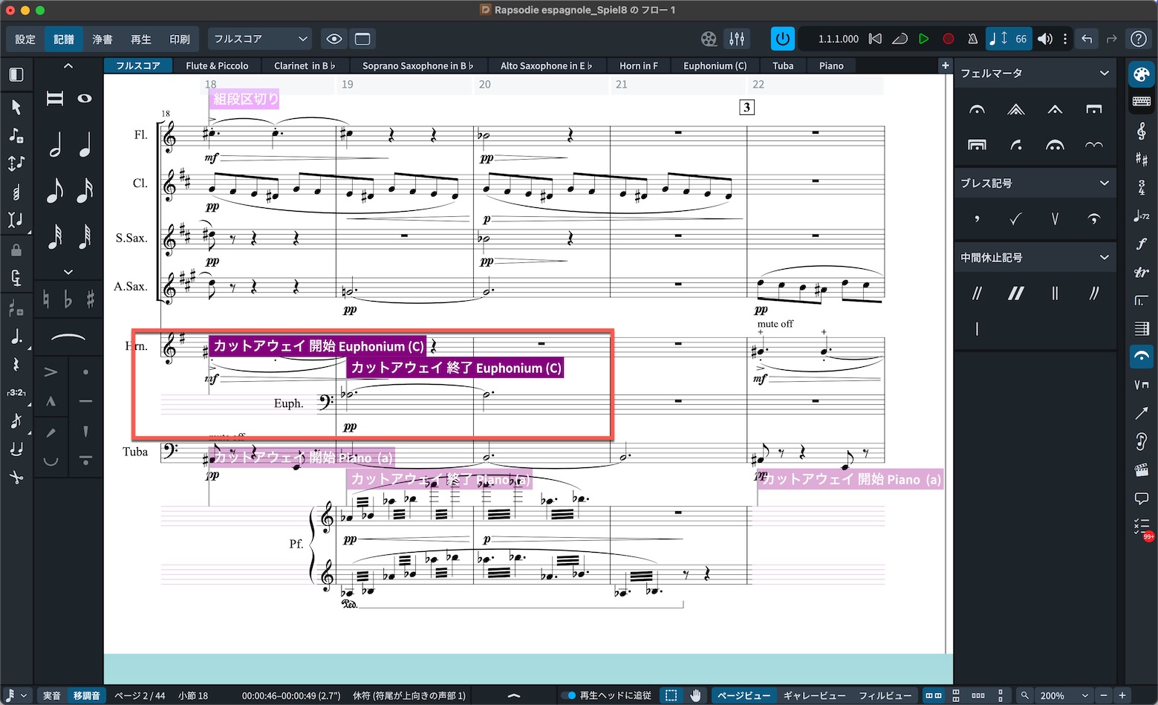The image size is (1158, 705).
Task: Collapse the ブレス記号 section
Action: pyautogui.click(x=1104, y=183)
